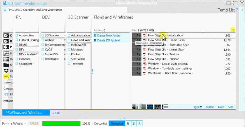Image resolution: width=245 pixels, height=127 pixels.
Task: Check the DEMO folder checkbox
Action: [x=17, y=45]
